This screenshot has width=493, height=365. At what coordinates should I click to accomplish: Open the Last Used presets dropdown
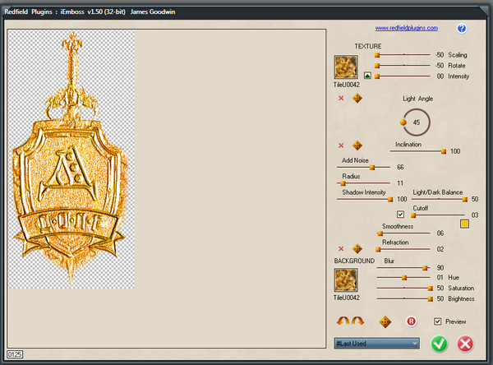[377, 343]
